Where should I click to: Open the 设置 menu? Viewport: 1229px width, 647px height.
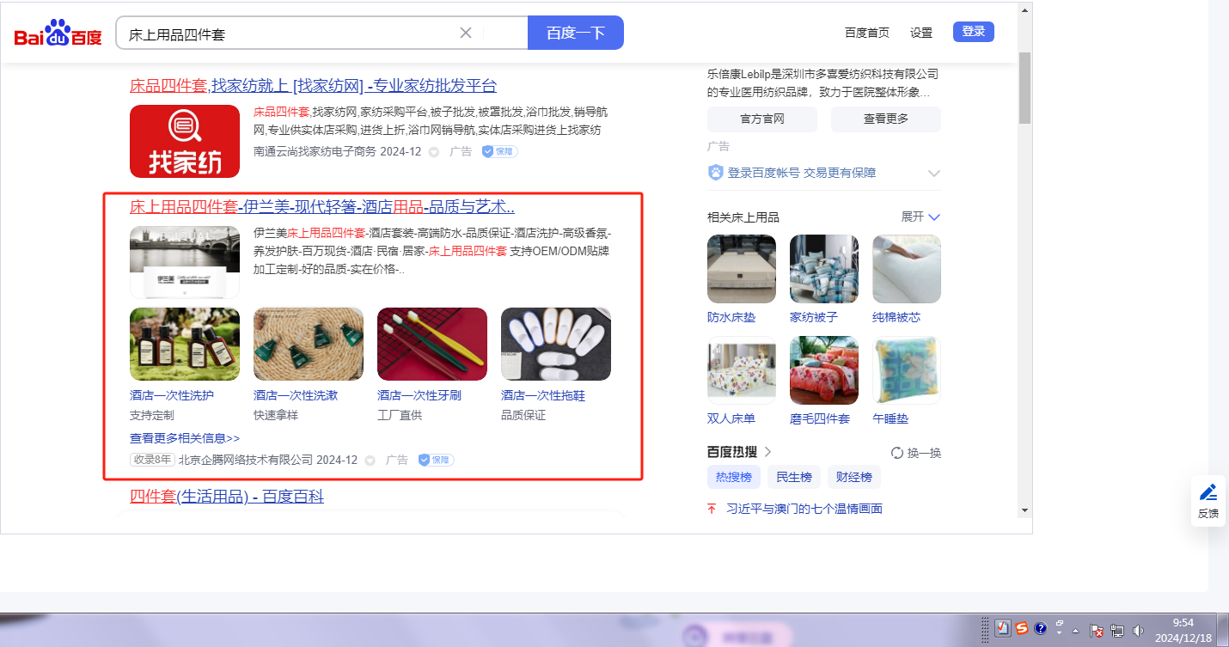921,33
